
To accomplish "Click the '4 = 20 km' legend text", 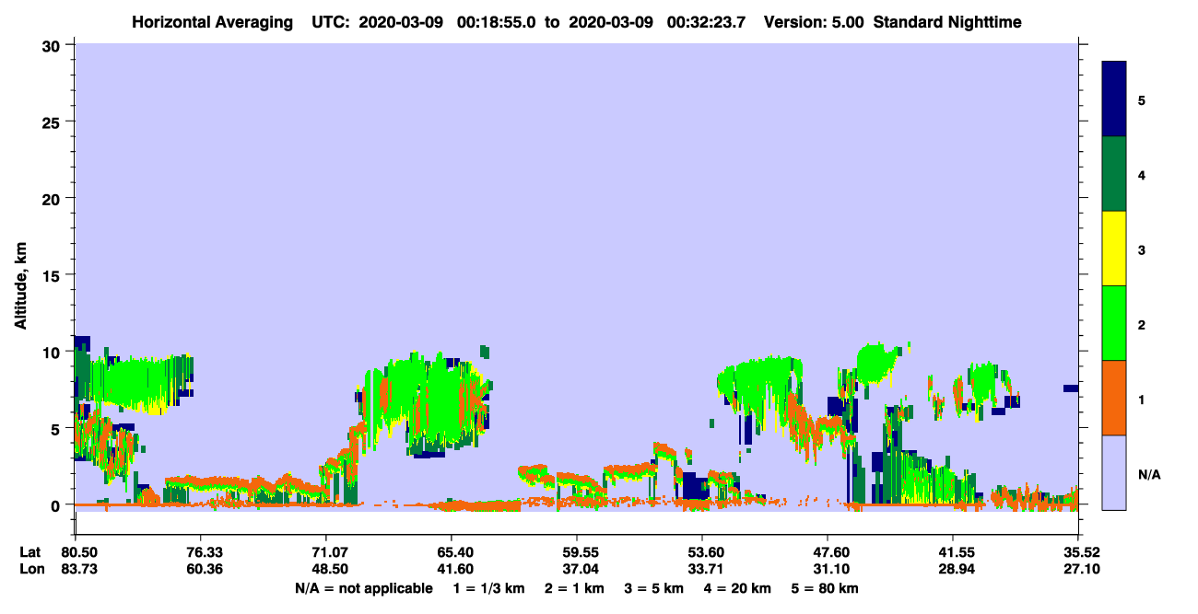I will click(739, 588).
